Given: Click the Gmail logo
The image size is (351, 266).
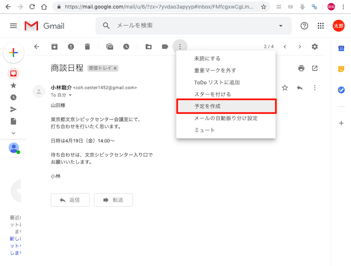Looking at the screenshot, I should click(x=44, y=26).
